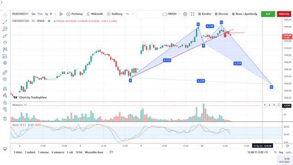Open the prediction and measurement tools
This screenshot has width=293, height=165.
point(5,56)
